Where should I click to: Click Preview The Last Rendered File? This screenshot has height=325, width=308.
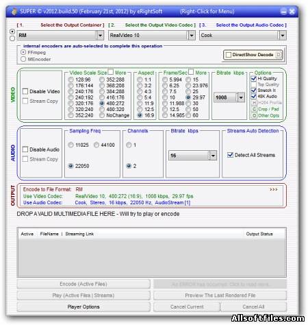coord(220,296)
